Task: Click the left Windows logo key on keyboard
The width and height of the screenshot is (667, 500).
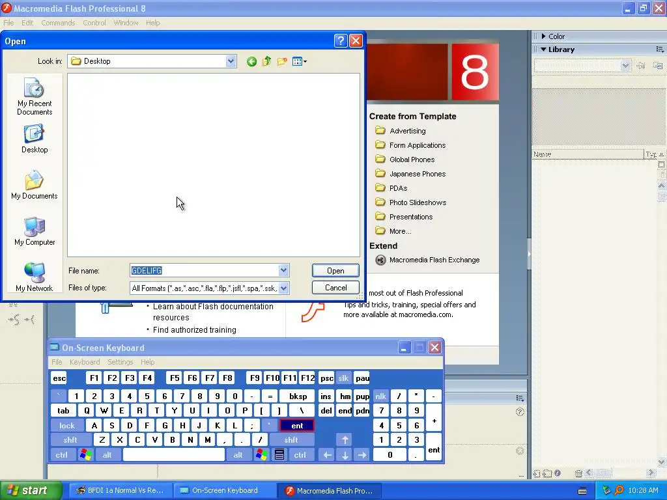Action: point(85,455)
